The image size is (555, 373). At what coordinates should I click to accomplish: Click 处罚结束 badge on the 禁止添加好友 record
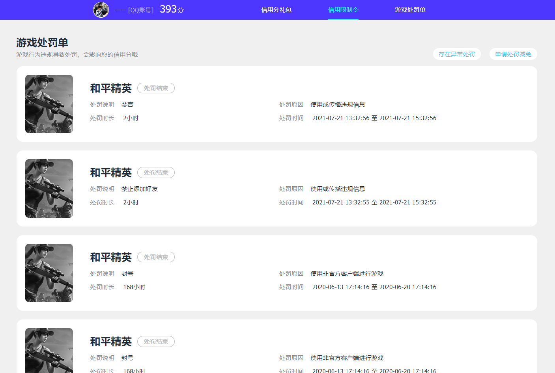[156, 173]
